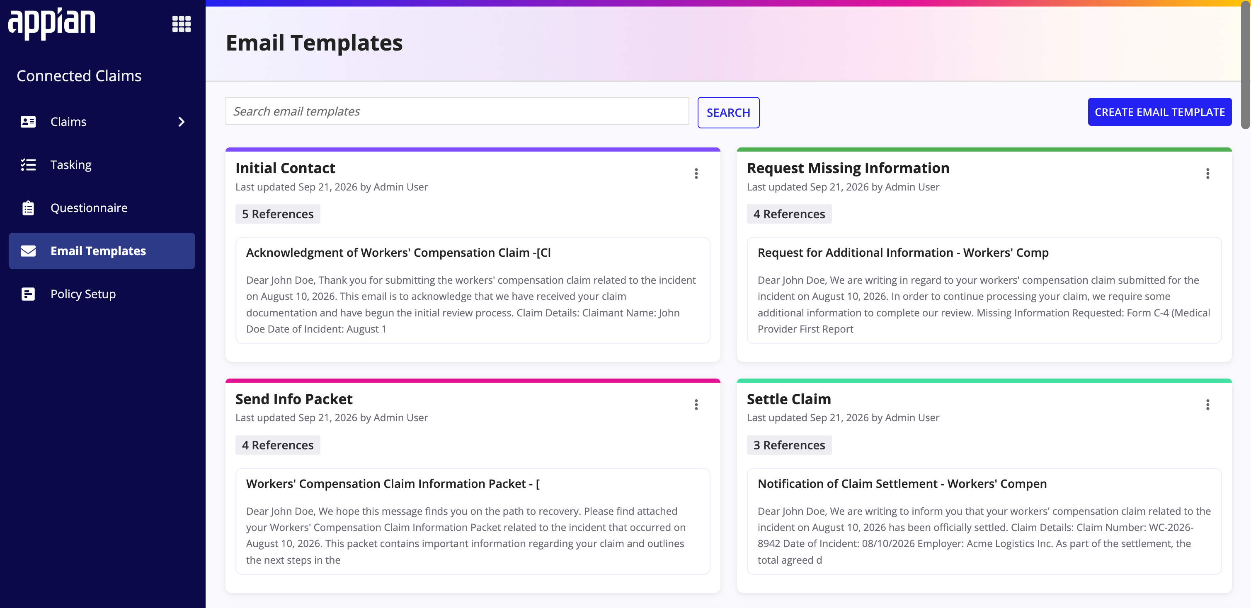Click Settle Claim email body preview
1251x608 pixels.
click(x=984, y=535)
